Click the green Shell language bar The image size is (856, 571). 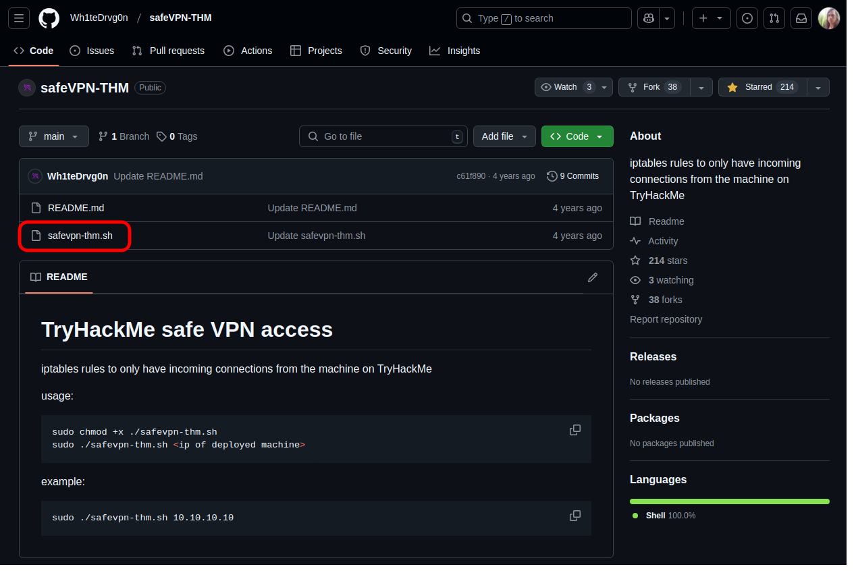pyautogui.click(x=729, y=501)
